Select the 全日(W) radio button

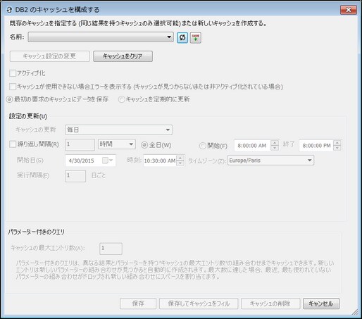coord(144,145)
